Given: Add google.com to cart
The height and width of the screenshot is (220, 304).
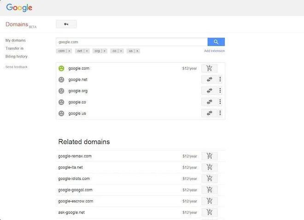Looking at the screenshot, I should click(209, 68).
